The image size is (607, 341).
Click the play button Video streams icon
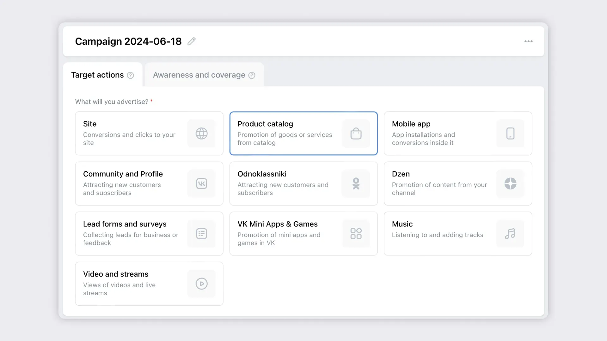pyautogui.click(x=201, y=284)
